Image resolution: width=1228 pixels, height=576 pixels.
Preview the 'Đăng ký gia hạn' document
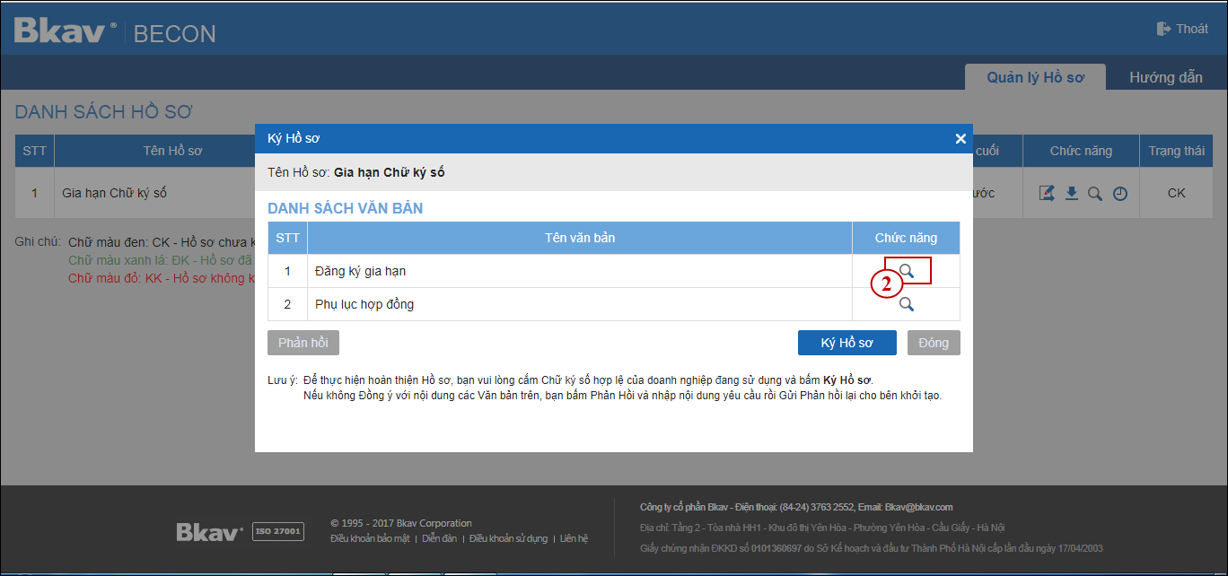coord(907,271)
